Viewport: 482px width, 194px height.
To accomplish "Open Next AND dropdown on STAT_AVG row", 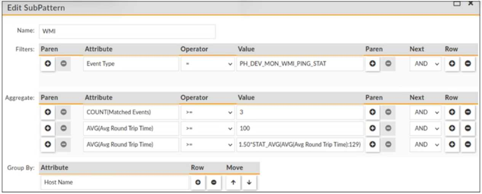I will point(426,145).
